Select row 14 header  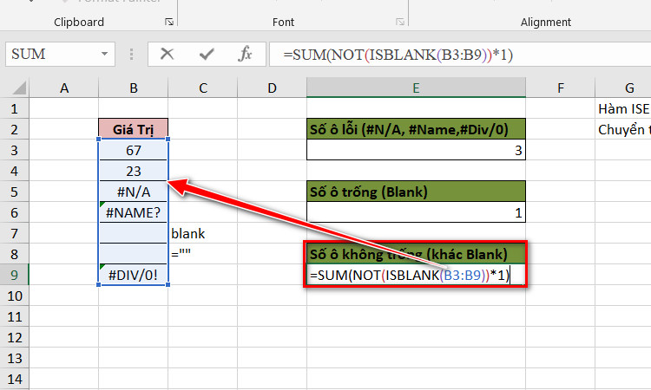point(15,379)
